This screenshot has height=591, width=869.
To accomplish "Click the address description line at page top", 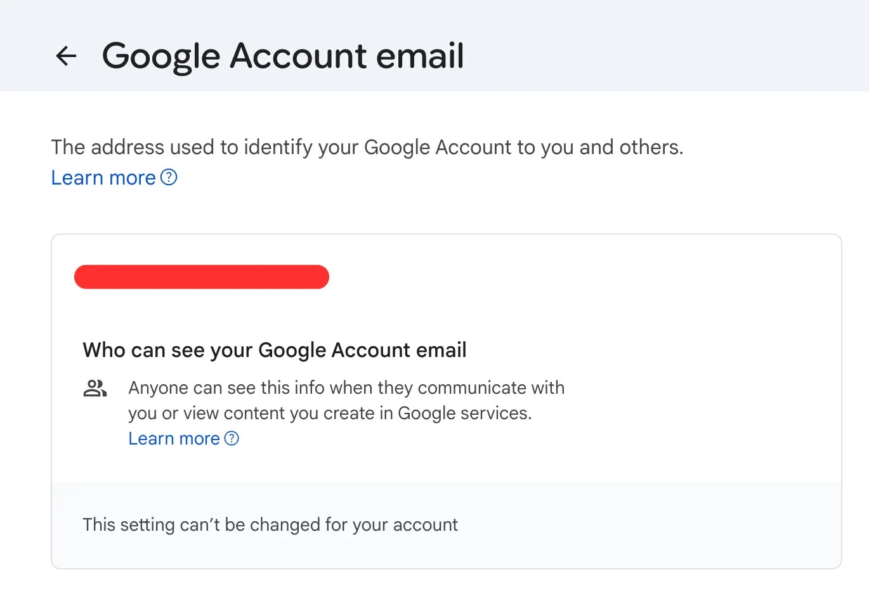I will pyautogui.click(x=367, y=146).
